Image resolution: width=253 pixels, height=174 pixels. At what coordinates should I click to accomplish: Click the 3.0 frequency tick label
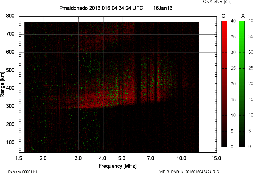coord(78,158)
